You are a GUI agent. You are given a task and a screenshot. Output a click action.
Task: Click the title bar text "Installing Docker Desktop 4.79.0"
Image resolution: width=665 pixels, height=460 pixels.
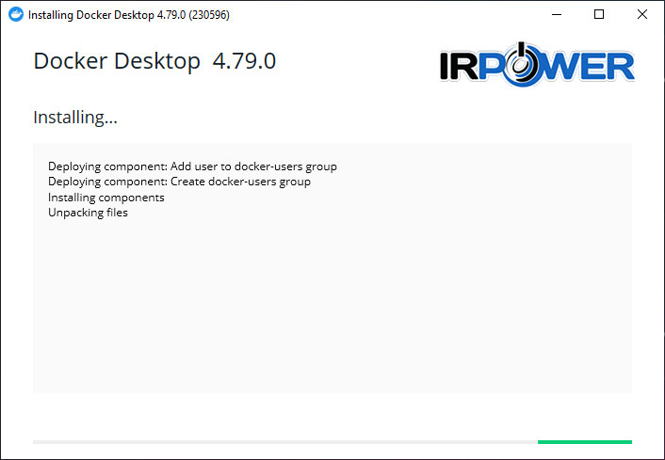tap(106, 15)
